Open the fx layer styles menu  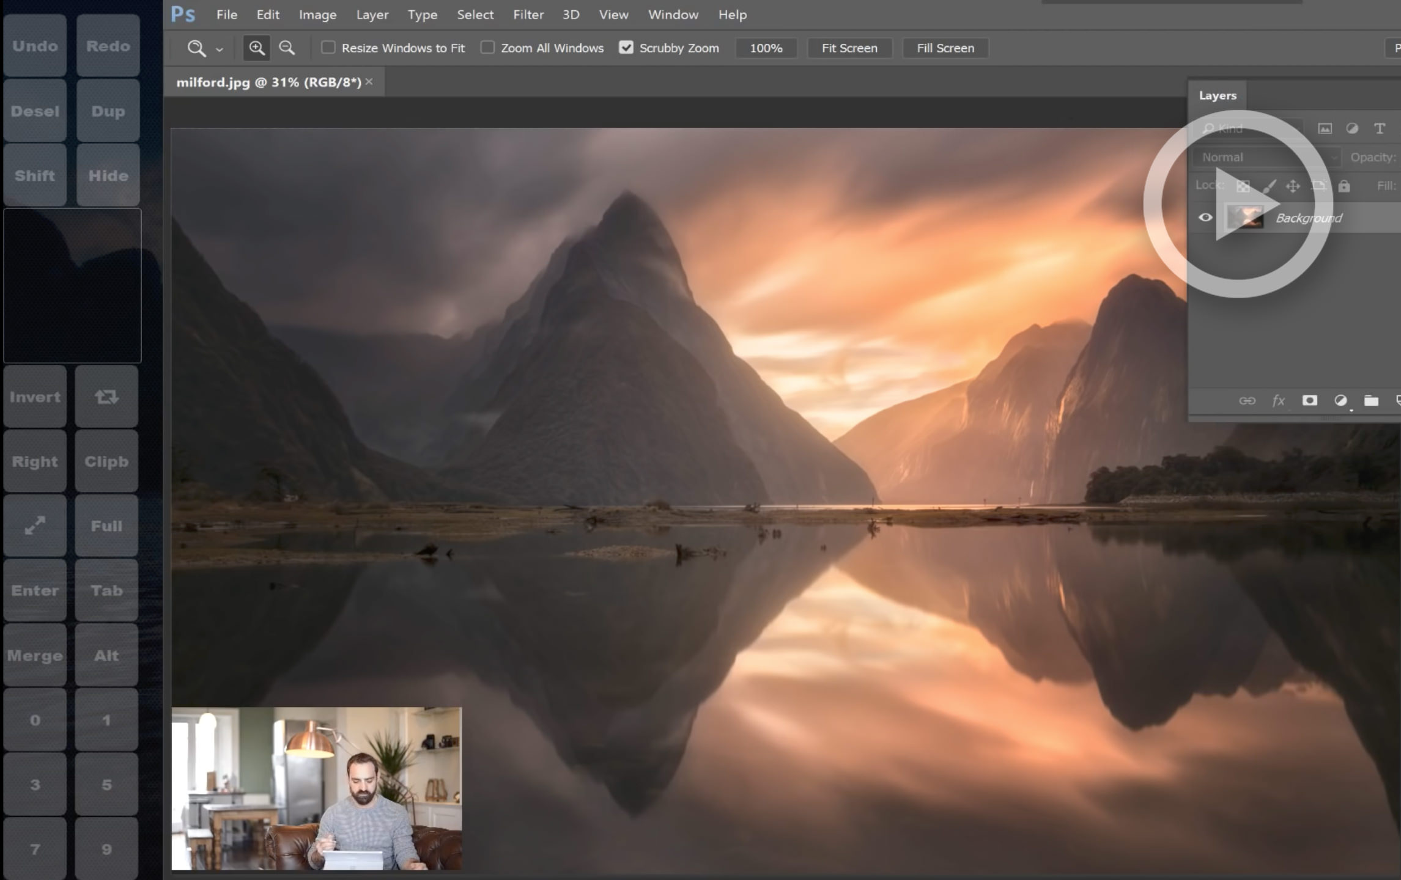click(1278, 400)
